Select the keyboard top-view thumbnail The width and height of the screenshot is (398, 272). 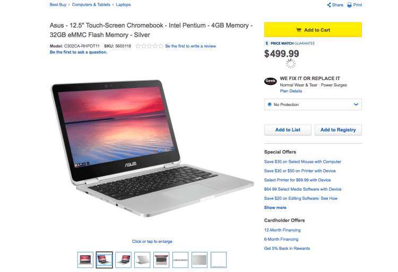click(x=161, y=260)
